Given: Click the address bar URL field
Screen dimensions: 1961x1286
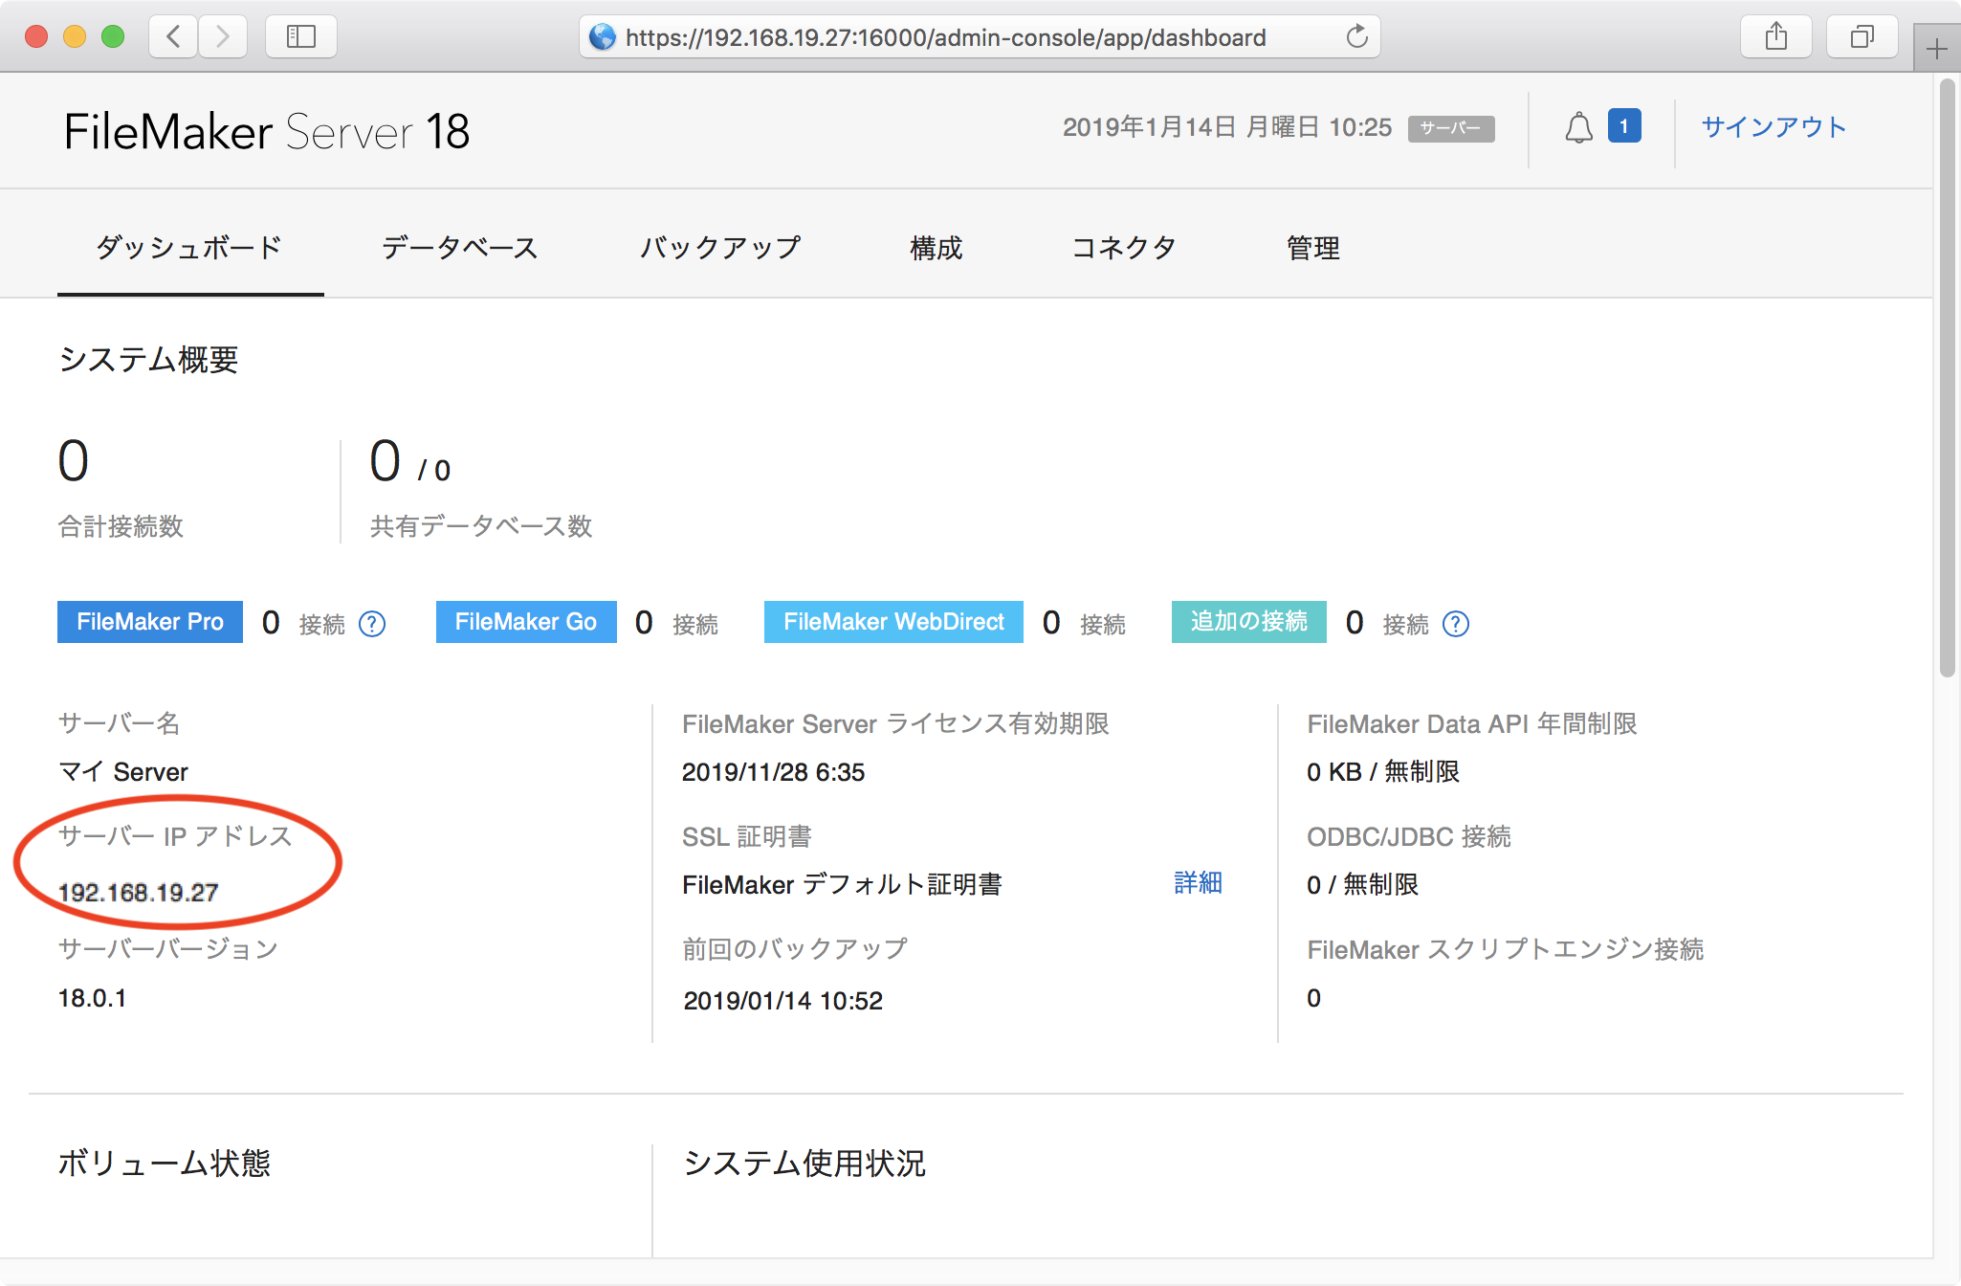Looking at the screenshot, I should [979, 37].
